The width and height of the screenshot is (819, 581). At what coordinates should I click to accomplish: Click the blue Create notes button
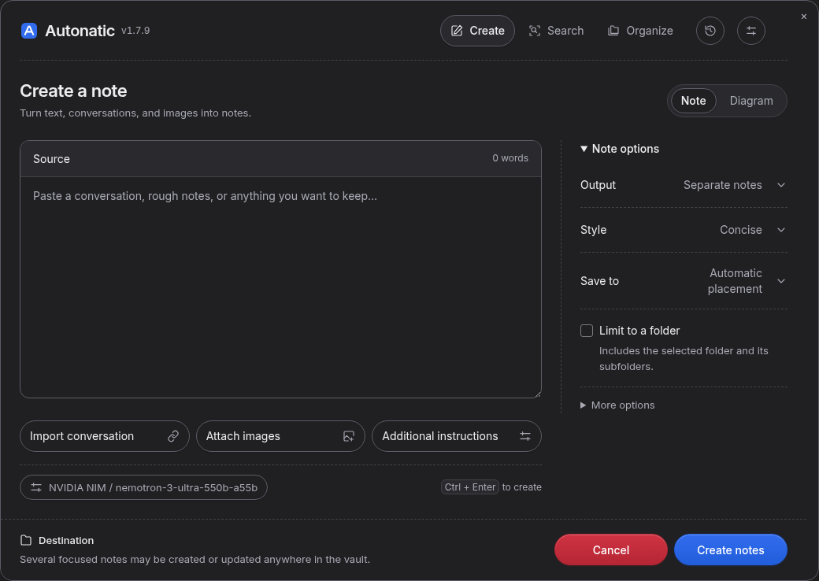[730, 550]
